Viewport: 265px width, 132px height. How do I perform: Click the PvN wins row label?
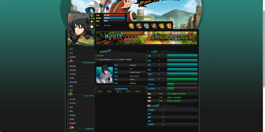(x=151, y=110)
